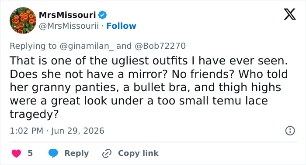Viewport: 306px width, 165px height.
Task: Click the 'Replying to' label text
Action: 33,46
